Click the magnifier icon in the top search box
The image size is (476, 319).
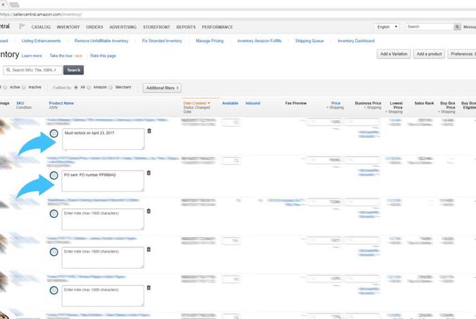[458, 26]
